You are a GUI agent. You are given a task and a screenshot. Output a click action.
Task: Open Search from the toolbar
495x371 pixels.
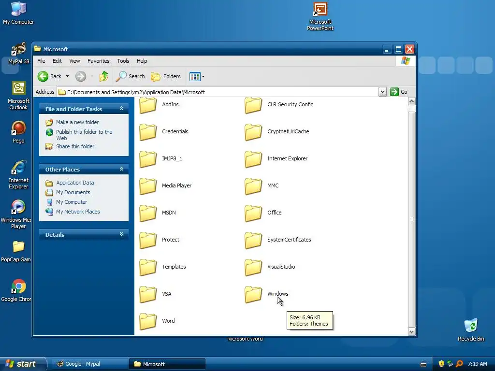131,76
